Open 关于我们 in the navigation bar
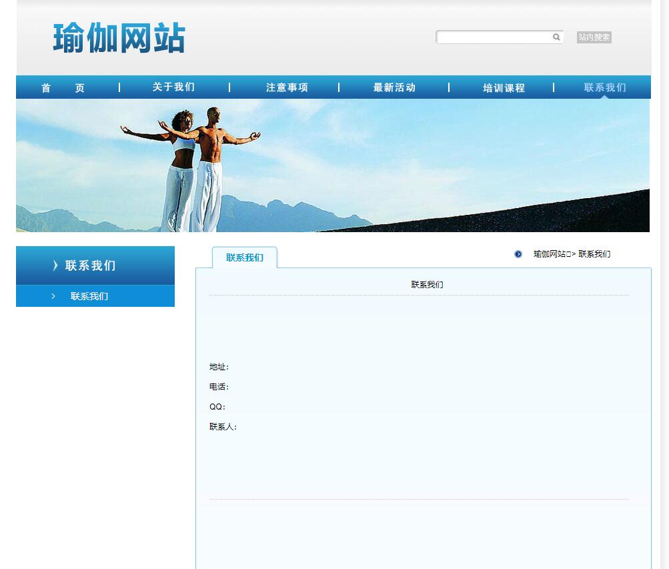The image size is (669, 569). [173, 87]
